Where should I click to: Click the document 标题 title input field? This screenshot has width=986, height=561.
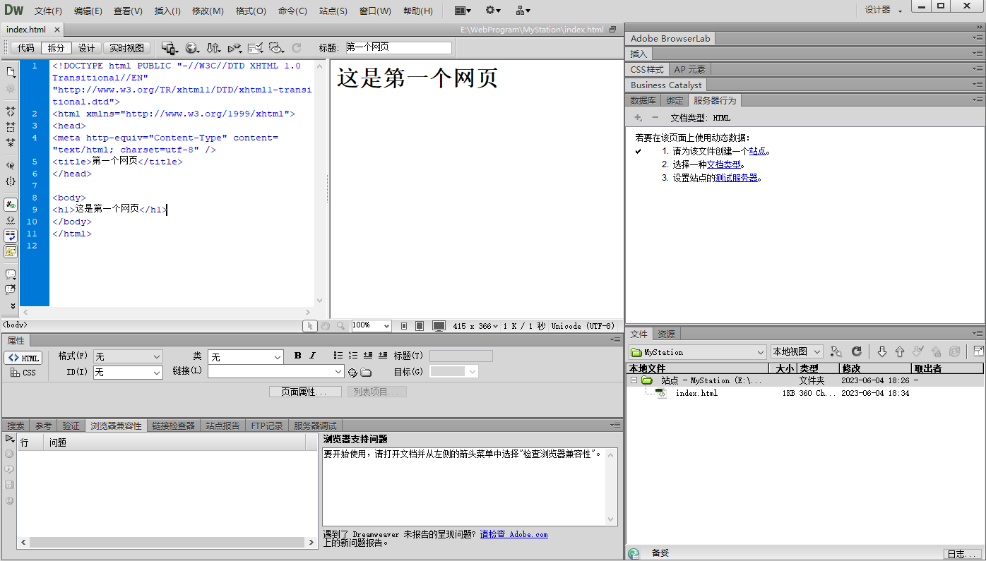point(398,48)
